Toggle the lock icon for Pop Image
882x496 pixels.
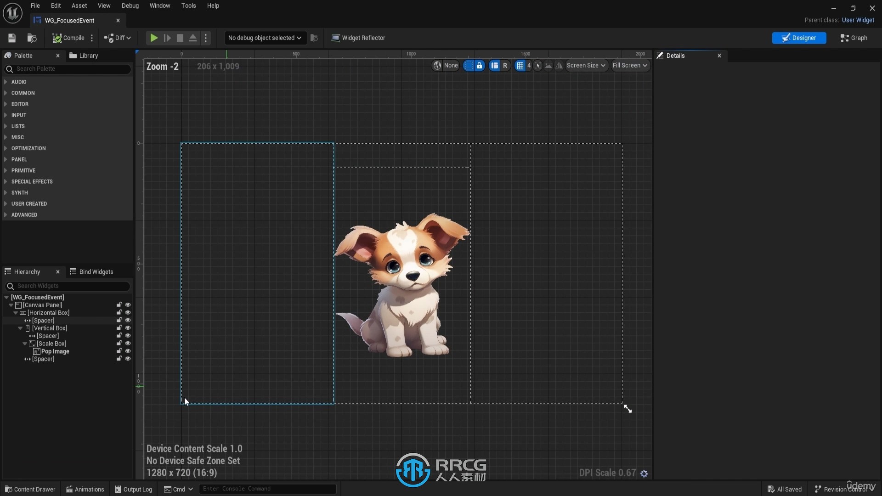point(119,351)
